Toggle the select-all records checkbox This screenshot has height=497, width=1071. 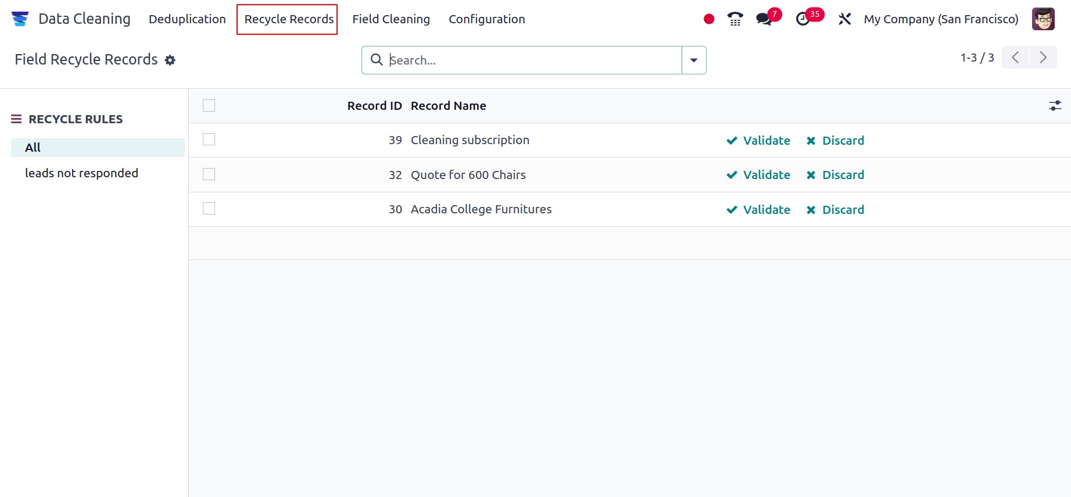(209, 106)
